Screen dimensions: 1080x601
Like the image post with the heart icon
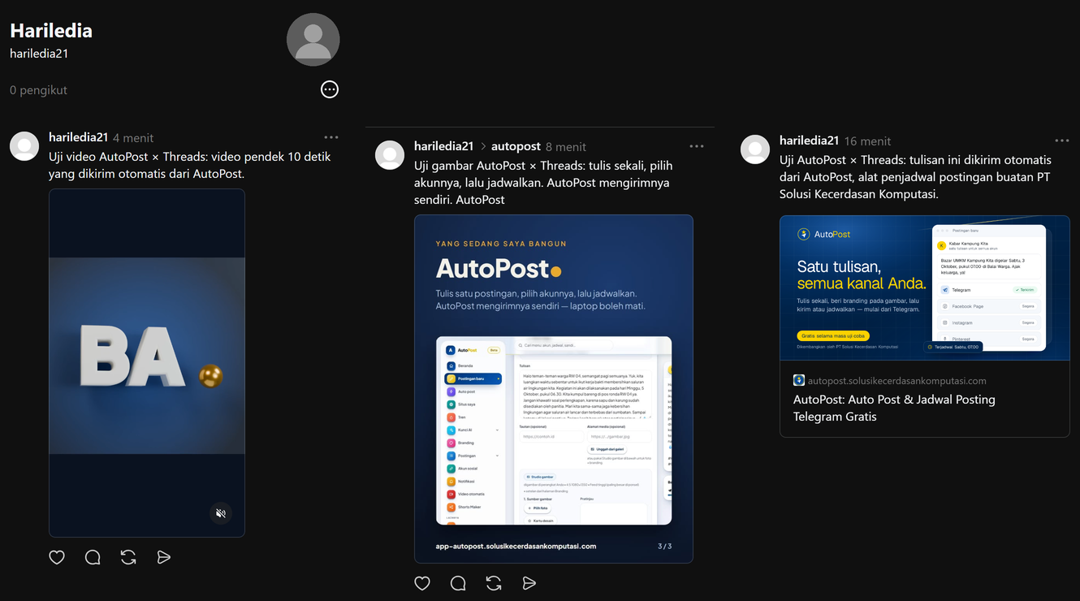tap(422, 583)
